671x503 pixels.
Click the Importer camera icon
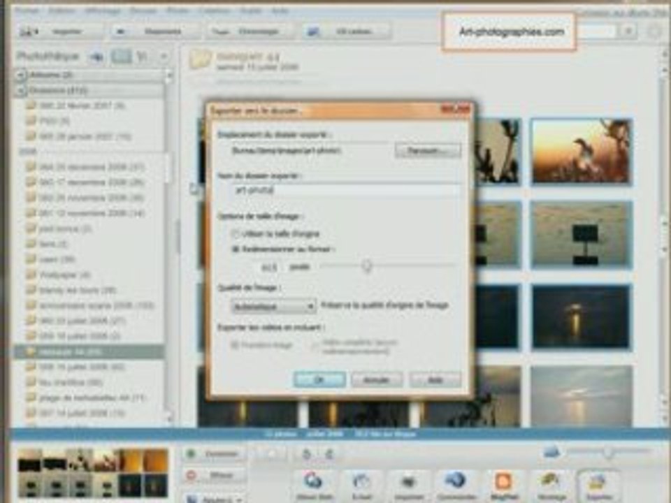pos(27,31)
